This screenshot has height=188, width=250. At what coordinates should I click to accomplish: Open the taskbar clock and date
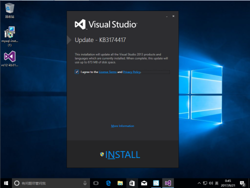(x=228, y=183)
